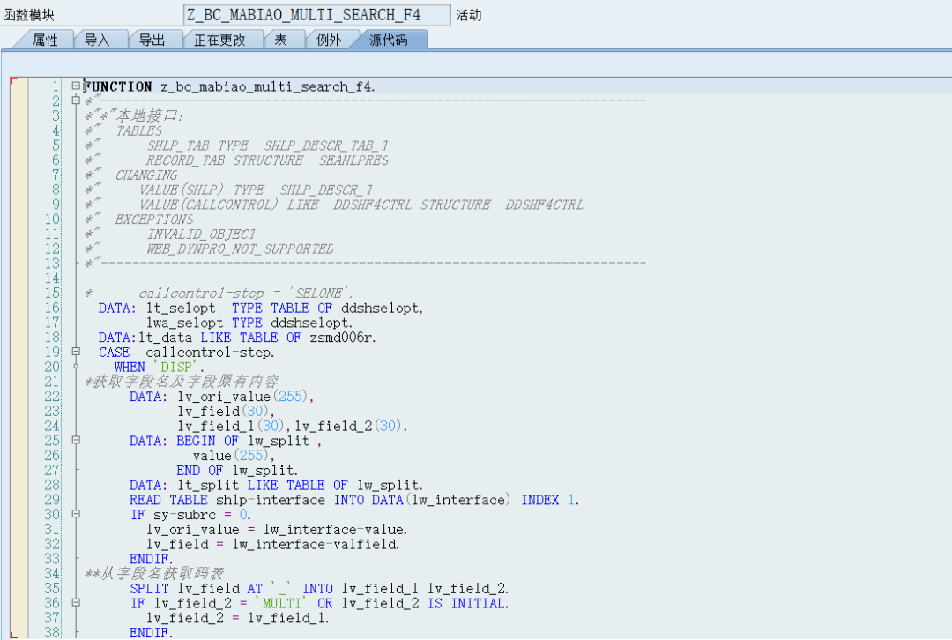Click 'lwa_selopt' on line 17

(184, 323)
